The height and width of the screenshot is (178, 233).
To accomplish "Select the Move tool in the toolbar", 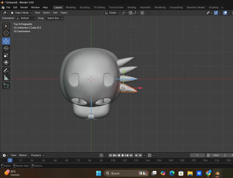I will pyautogui.click(x=6, y=41).
